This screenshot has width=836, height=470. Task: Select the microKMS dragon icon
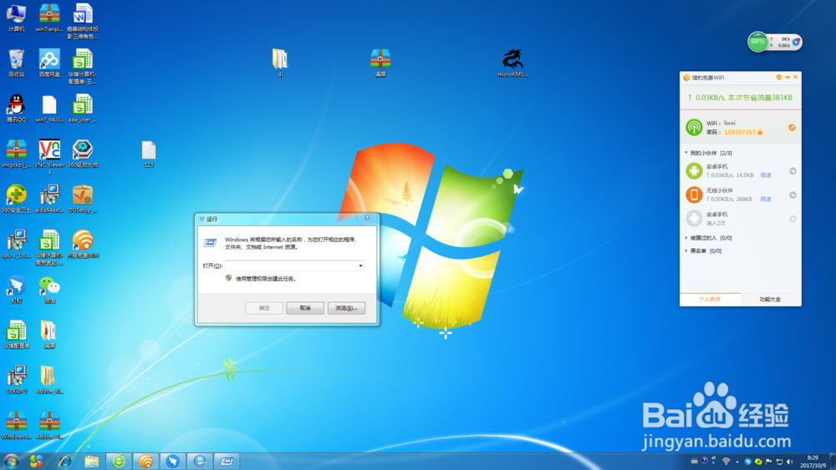pos(512,63)
